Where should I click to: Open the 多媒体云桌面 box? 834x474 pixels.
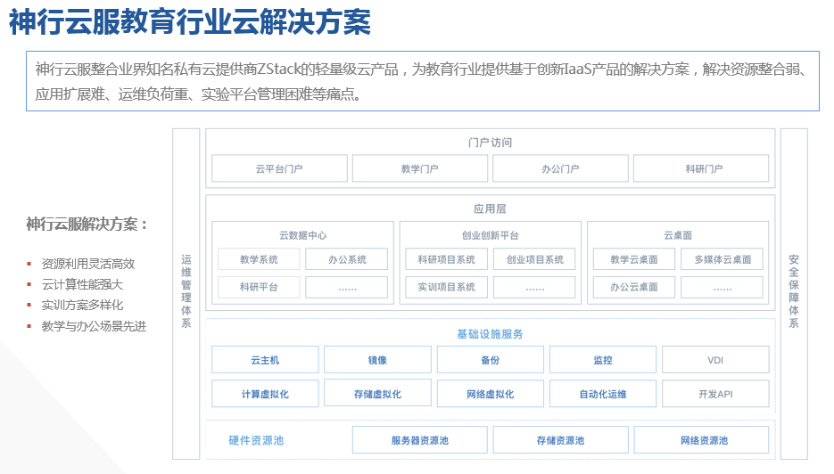point(722,259)
